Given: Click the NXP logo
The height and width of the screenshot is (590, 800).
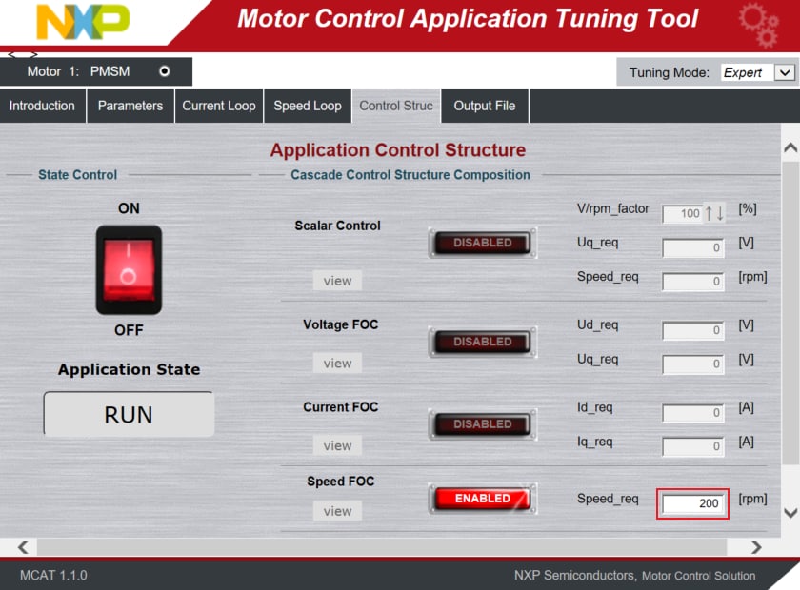Looking at the screenshot, I should 82,22.
